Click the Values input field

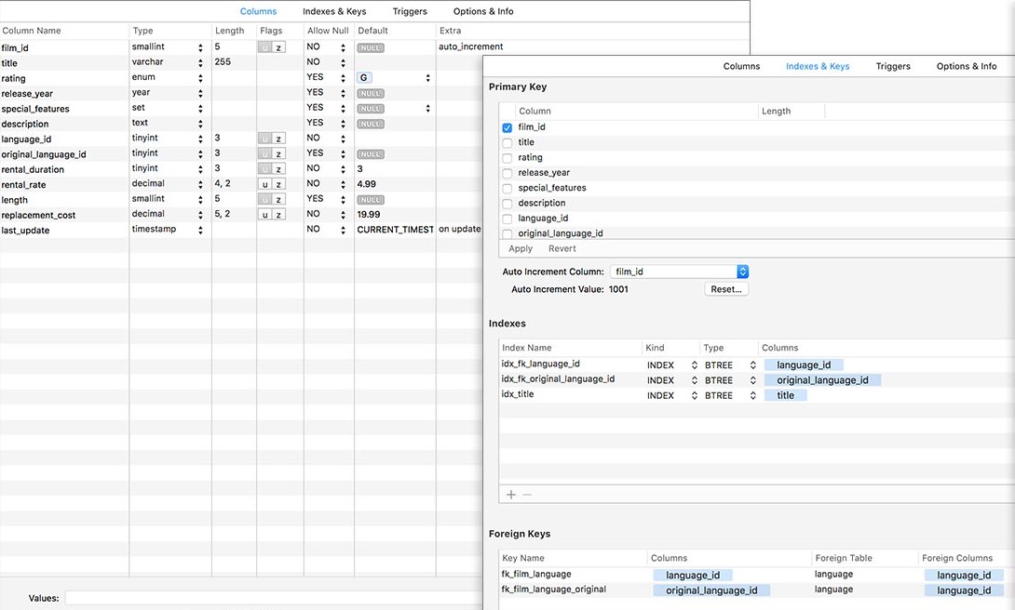click(273, 598)
